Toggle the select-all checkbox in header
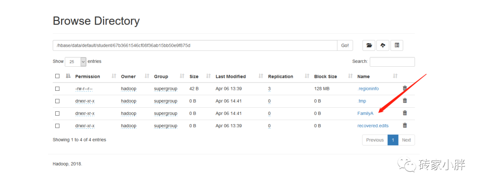 pyautogui.click(x=57, y=76)
